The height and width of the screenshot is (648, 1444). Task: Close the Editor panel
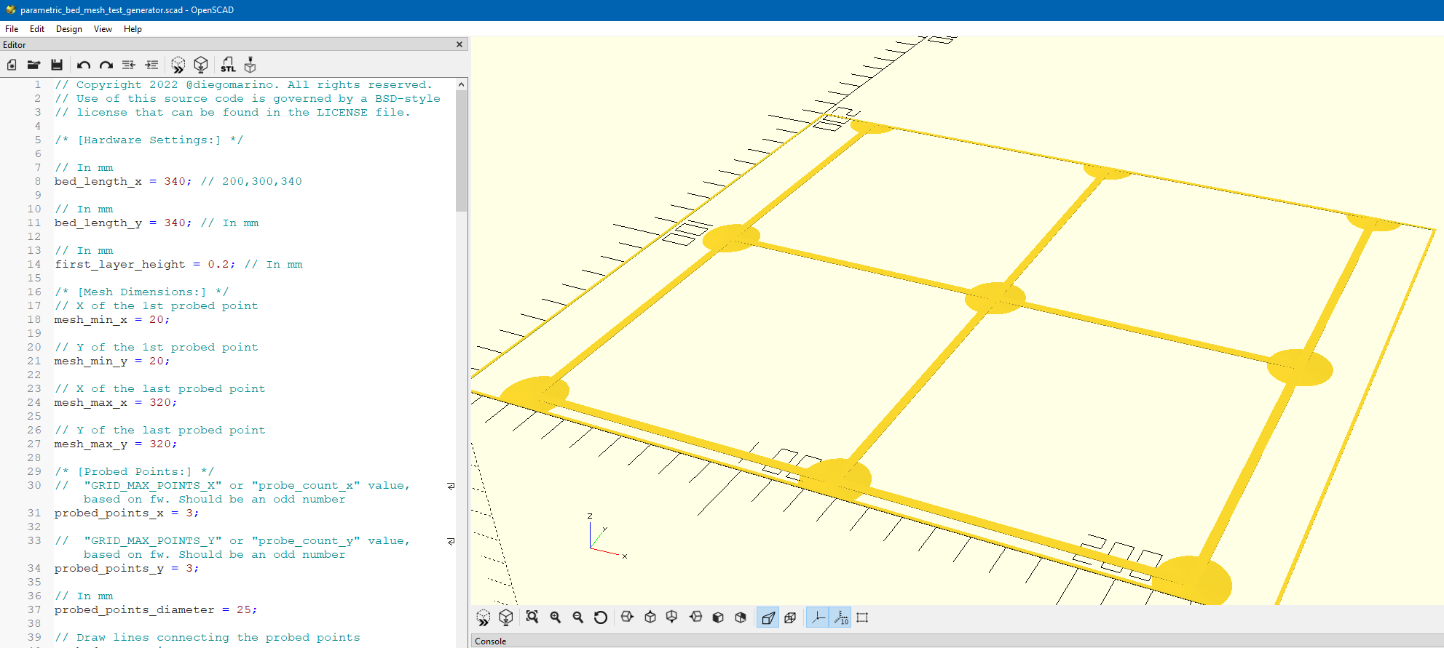coord(459,44)
